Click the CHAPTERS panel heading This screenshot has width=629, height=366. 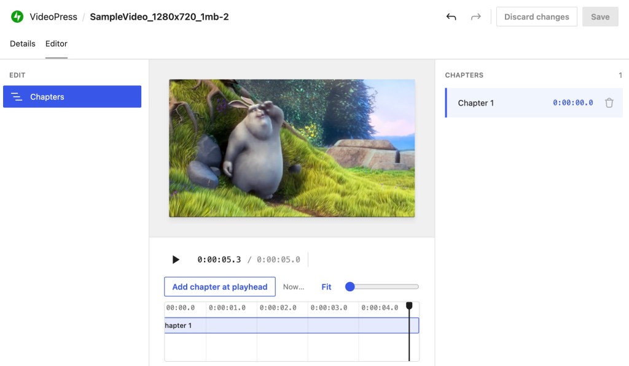point(464,75)
